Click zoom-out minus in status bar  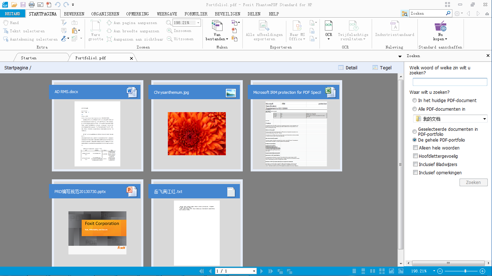(440, 271)
